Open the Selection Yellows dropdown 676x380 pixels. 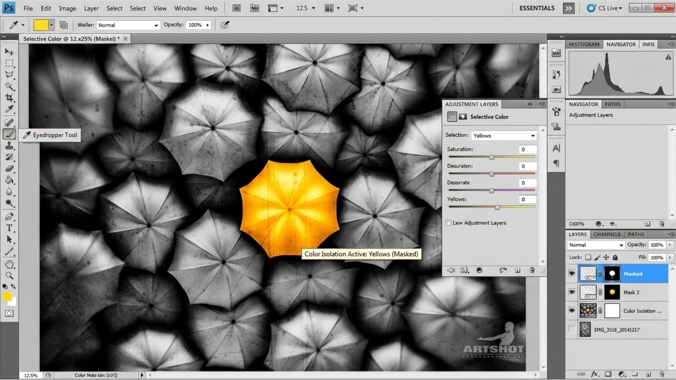tap(504, 135)
